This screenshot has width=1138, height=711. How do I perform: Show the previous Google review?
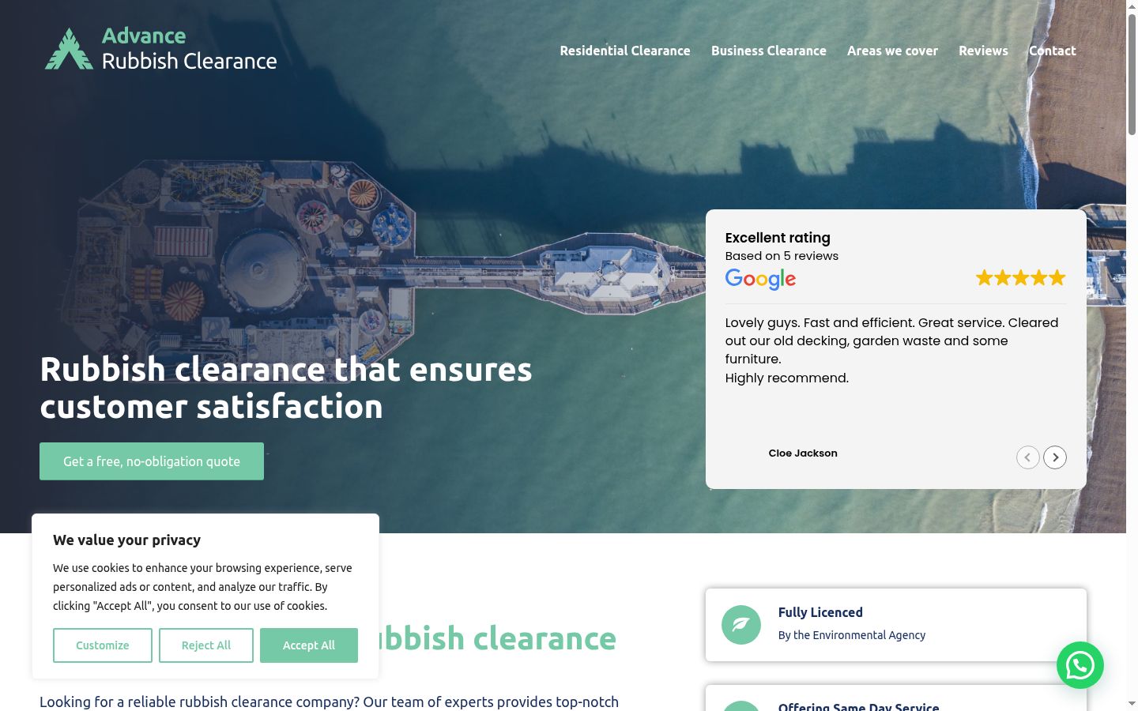click(x=1027, y=457)
